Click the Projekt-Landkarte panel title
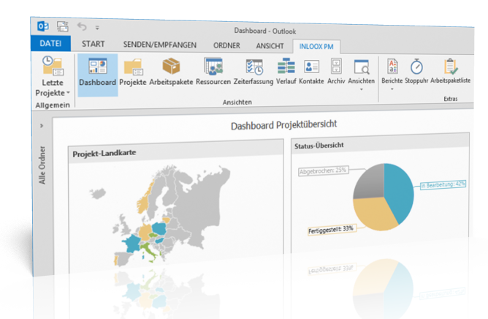The height and width of the screenshot is (319, 488). click(104, 153)
